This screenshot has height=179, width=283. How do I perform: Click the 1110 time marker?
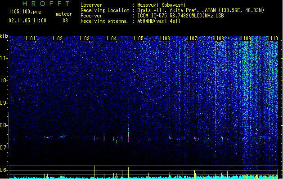273,38
